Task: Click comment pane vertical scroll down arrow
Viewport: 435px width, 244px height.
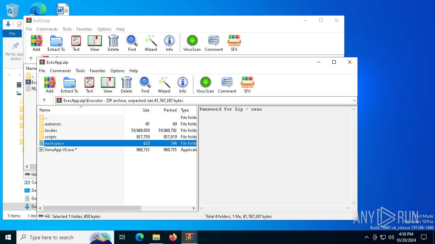Action: [x=354, y=202]
